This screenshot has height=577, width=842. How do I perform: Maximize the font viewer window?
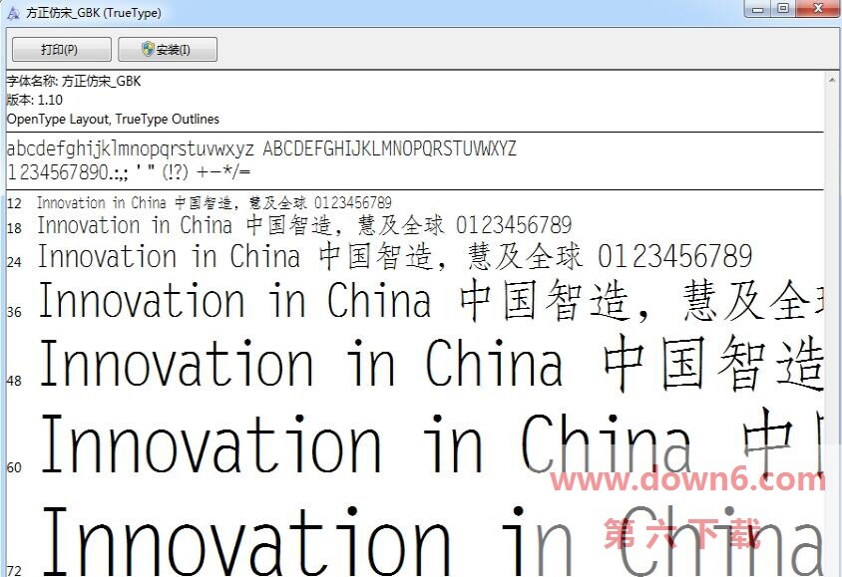783,9
